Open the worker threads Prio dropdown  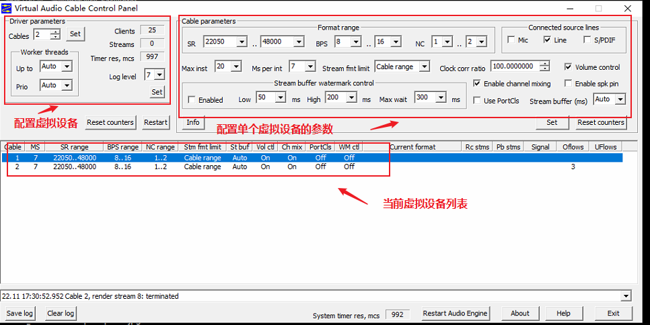coord(67,85)
